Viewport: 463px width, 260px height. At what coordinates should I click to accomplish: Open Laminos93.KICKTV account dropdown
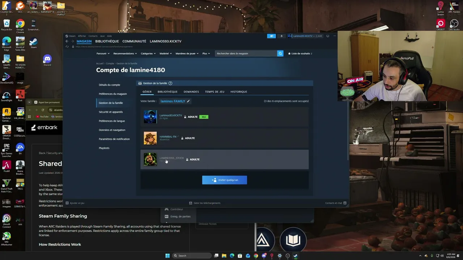pyautogui.click(x=305, y=36)
